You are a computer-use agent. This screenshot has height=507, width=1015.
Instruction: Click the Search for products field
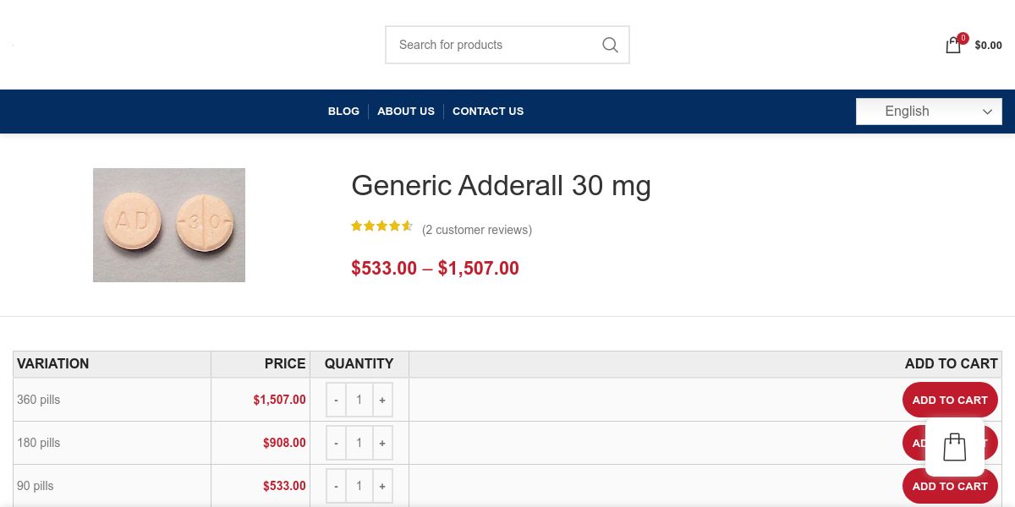491,45
